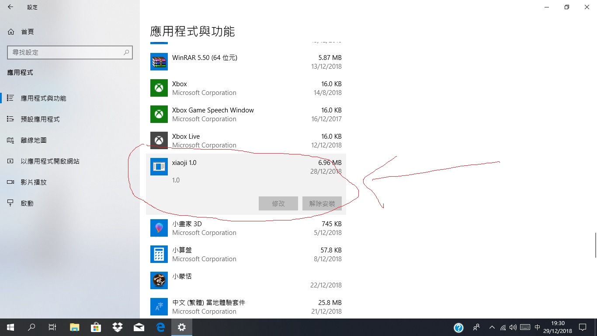Launch Microsoft Edge from the taskbar
597x336 pixels.
point(160,327)
